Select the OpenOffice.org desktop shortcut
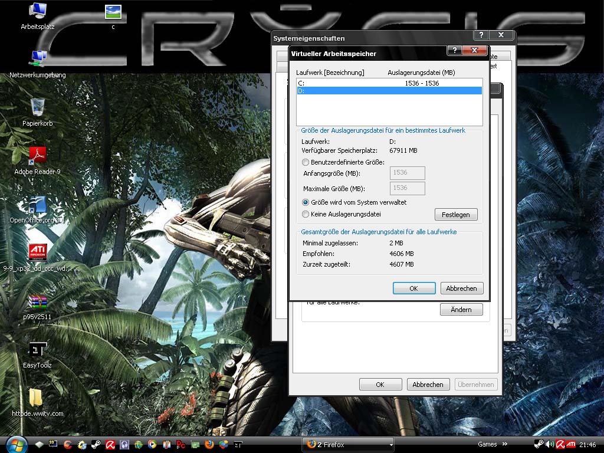 [x=38, y=209]
